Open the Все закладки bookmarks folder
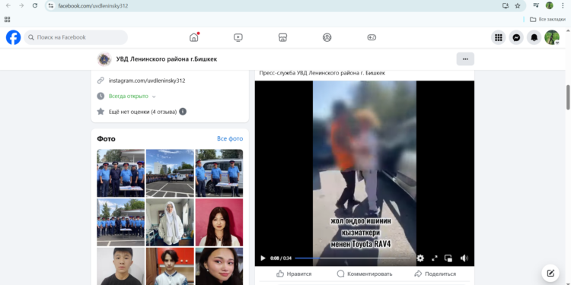This screenshot has width=571, height=285. [547, 19]
